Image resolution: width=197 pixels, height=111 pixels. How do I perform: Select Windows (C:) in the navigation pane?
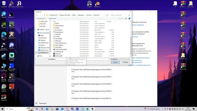[x=43, y=53]
